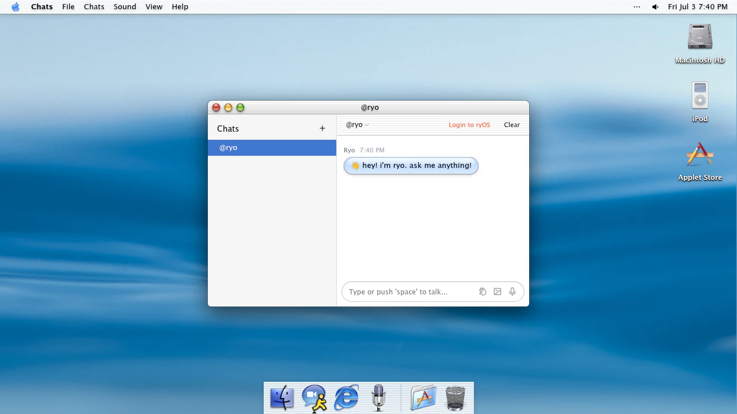Launch the microphone app in dock
737x414 pixels.
(x=378, y=398)
